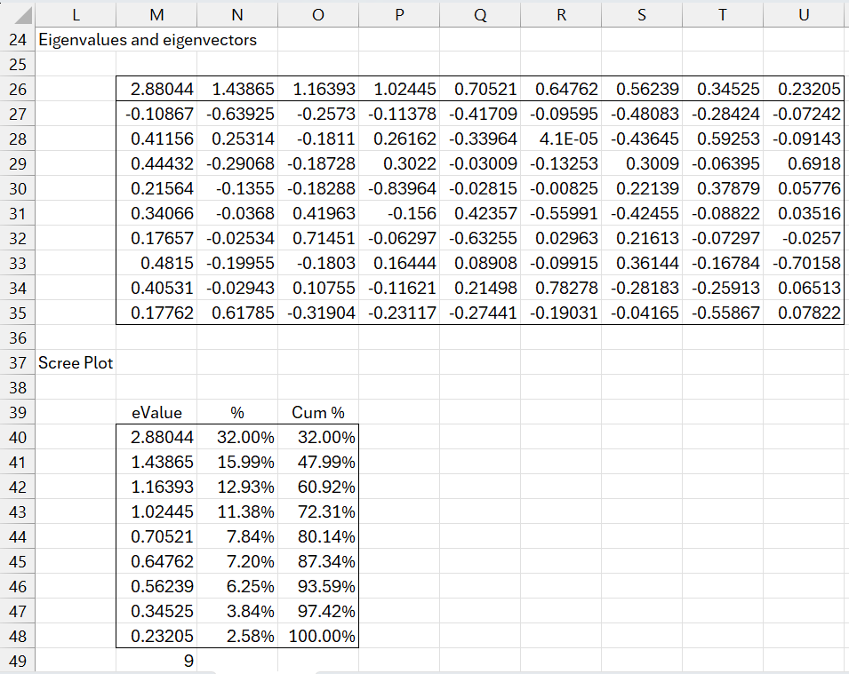Viewport: 849px width, 674px height.
Task: Click the Select All corner triangle
Action: [x=23, y=15]
